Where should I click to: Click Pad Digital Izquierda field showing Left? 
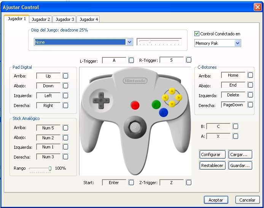click(x=48, y=96)
